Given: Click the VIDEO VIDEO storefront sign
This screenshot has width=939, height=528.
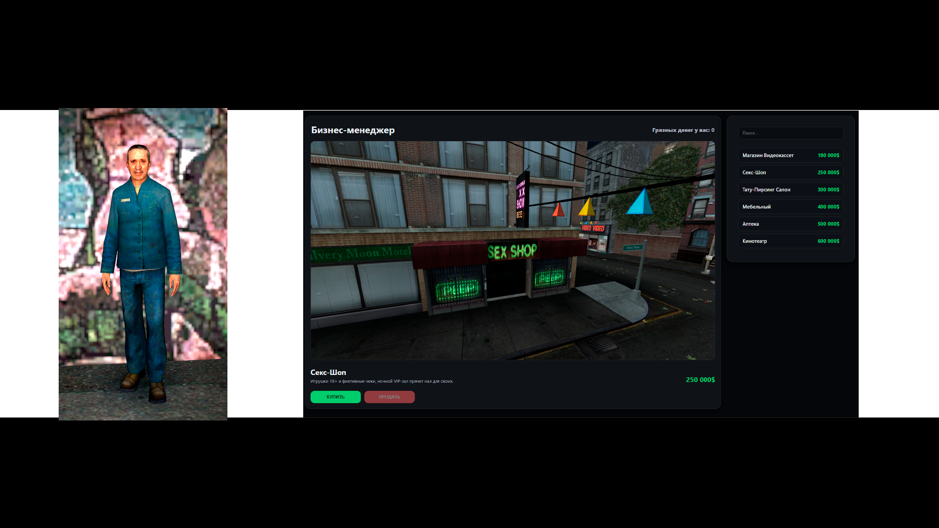Looking at the screenshot, I should [593, 228].
